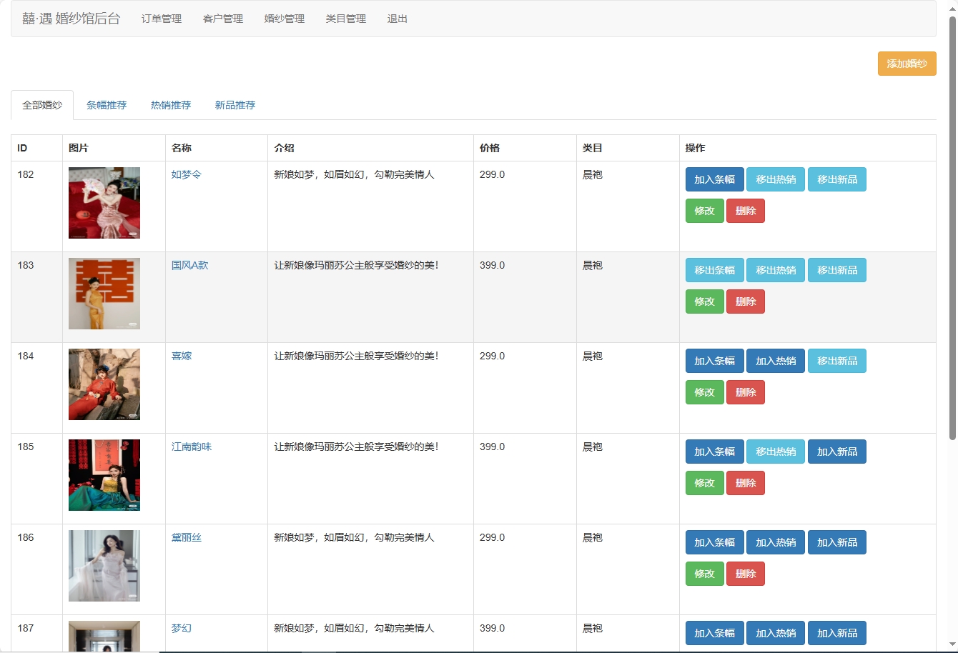The width and height of the screenshot is (958, 653).
Task: Switch to the 条幅推荐 tab
Action: point(107,105)
